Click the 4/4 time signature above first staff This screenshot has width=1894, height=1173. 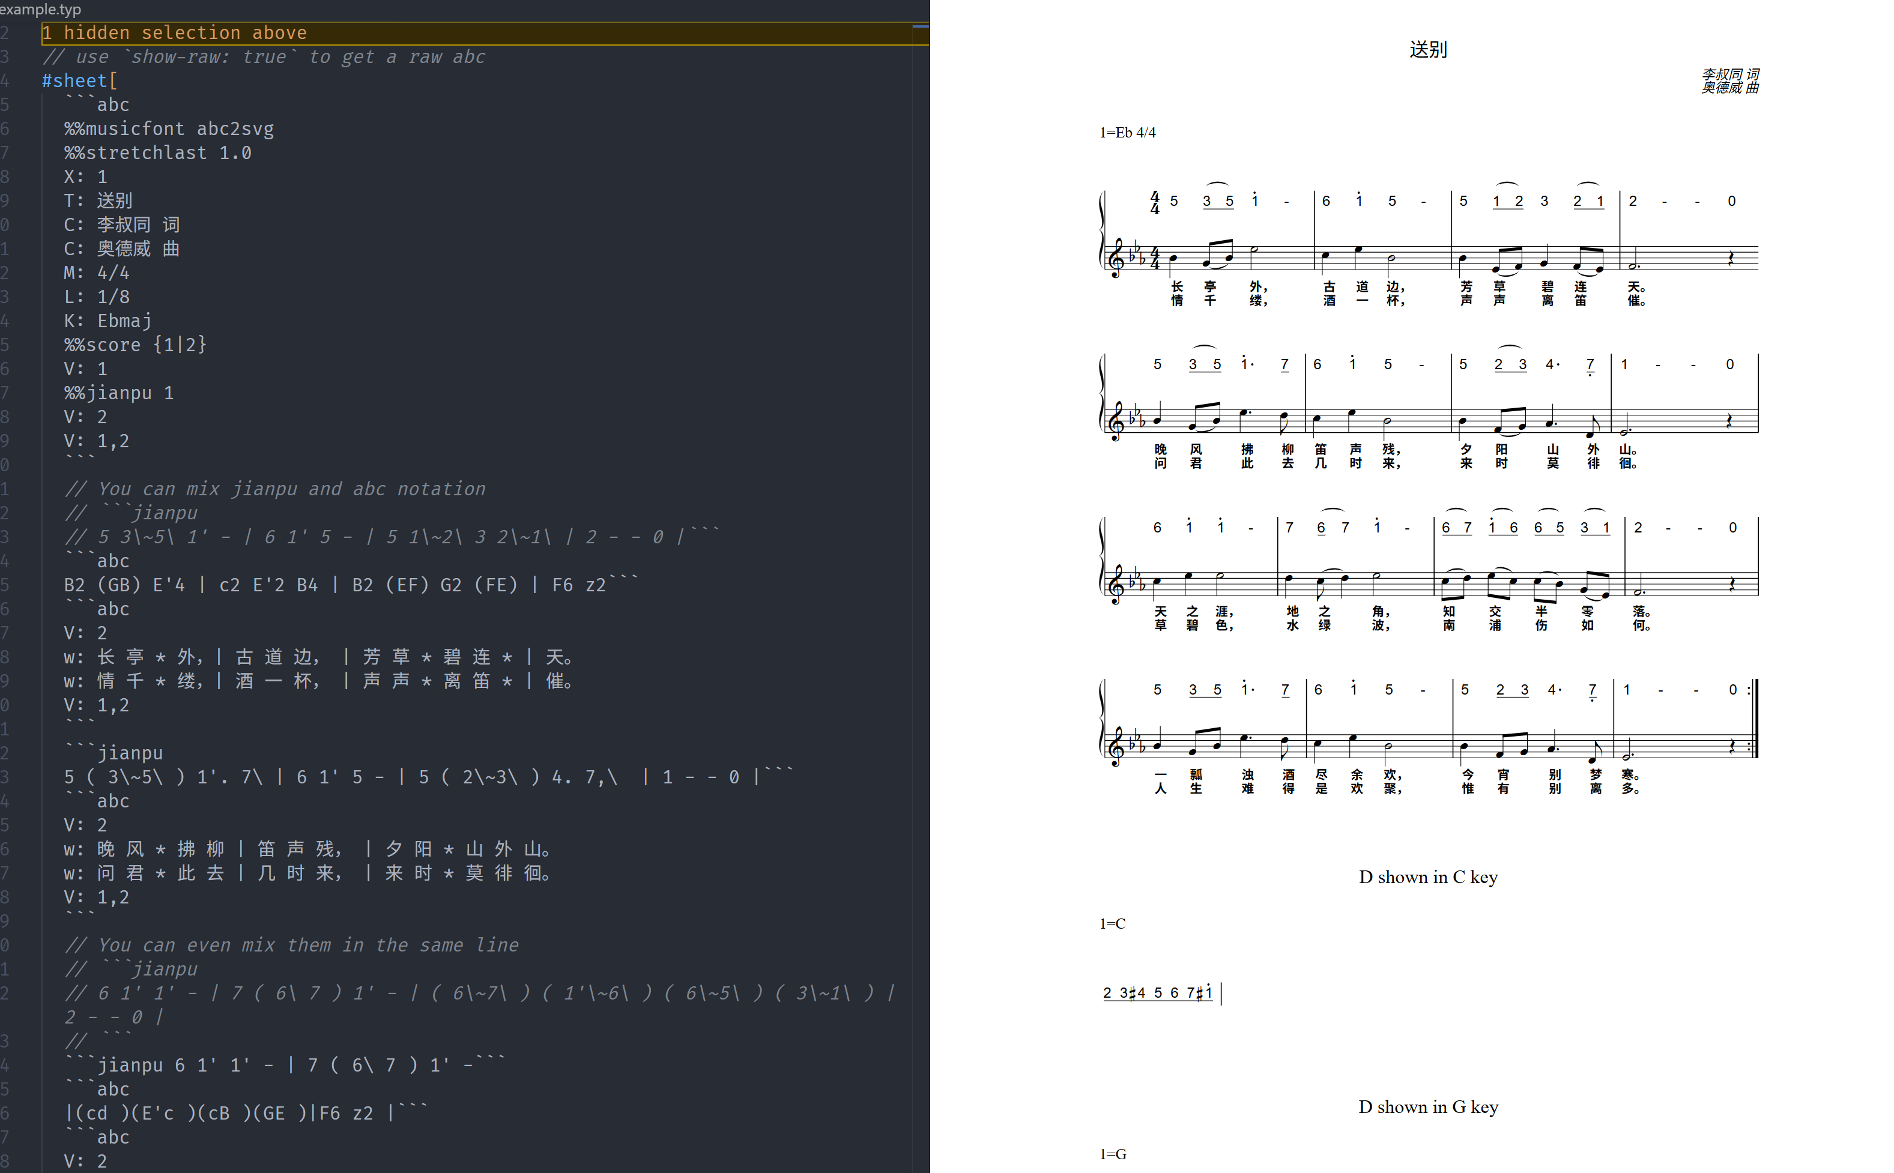[x=1155, y=202]
